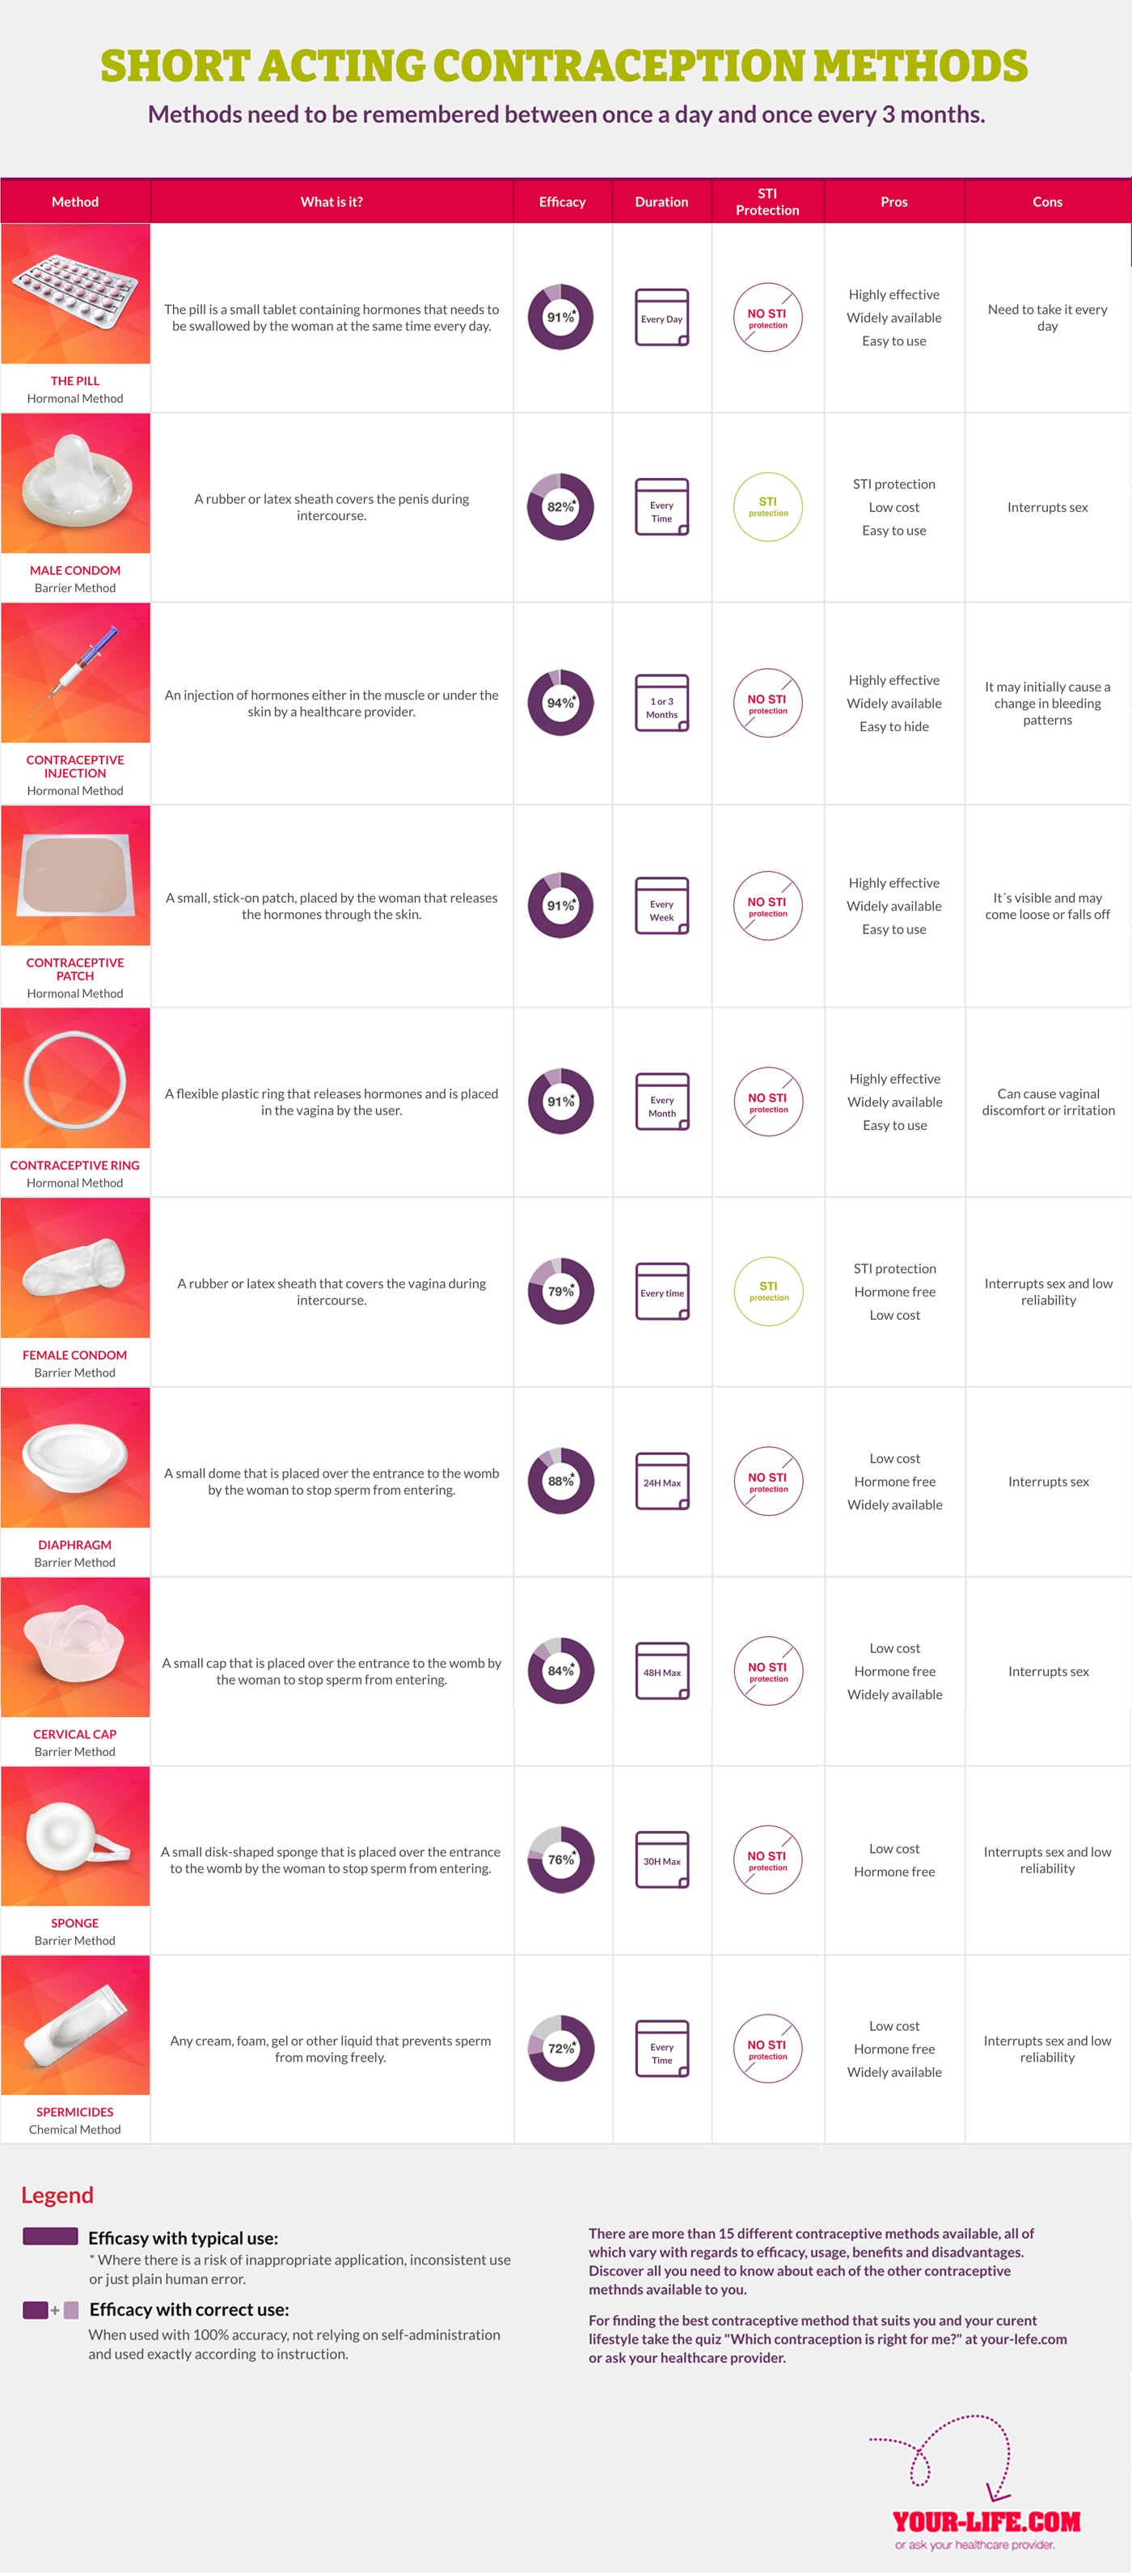Click the 48H Max duration icon
1132x2576 pixels.
[x=662, y=1671]
